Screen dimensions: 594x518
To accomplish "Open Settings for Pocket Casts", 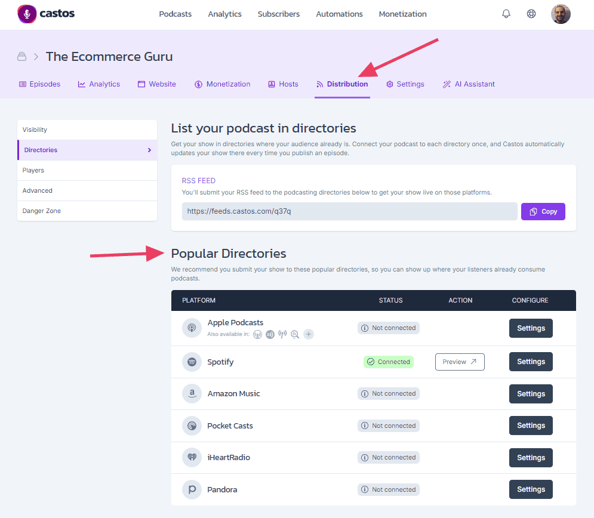I will point(531,425).
